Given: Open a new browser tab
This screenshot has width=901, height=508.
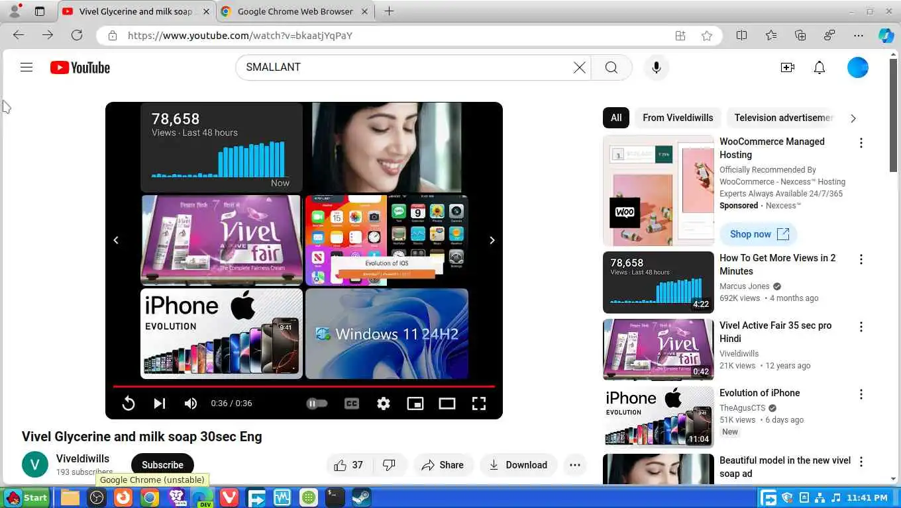Looking at the screenshot, I should click(389, 11).
